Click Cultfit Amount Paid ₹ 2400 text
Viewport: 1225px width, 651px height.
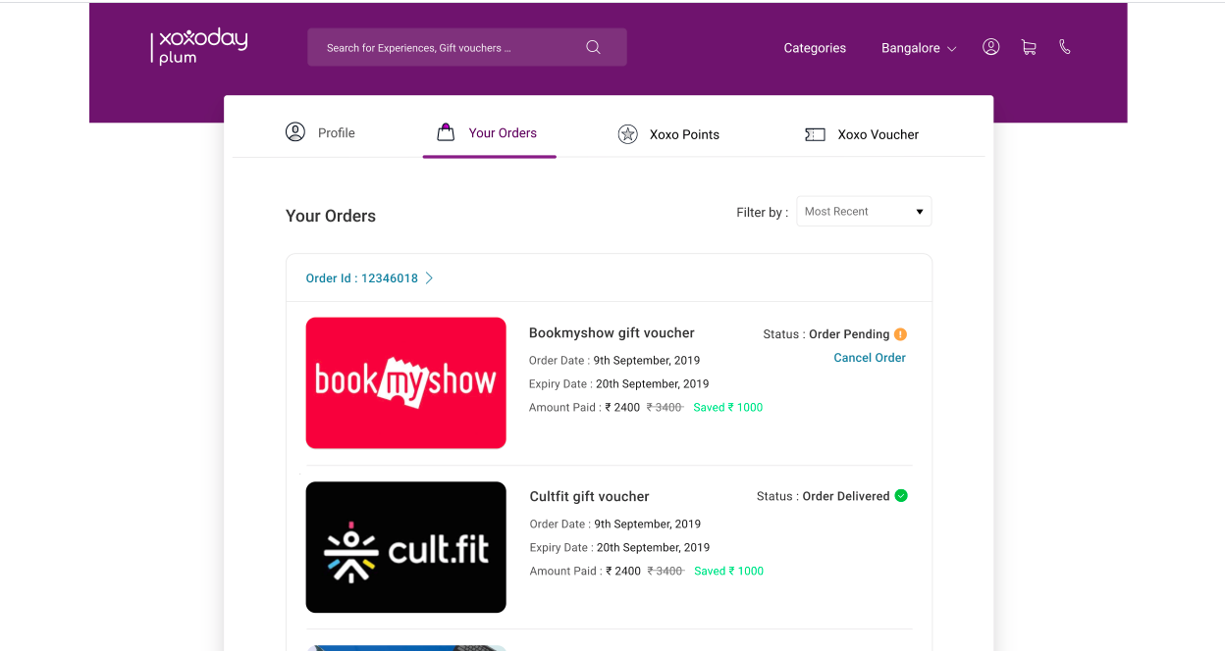coord(585,572)
